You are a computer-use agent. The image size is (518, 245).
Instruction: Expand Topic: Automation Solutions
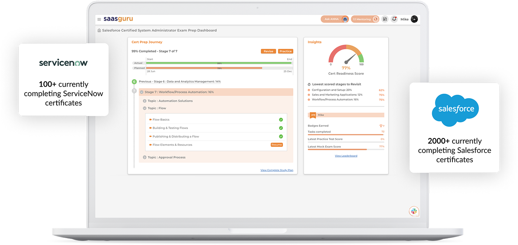pos(145,101)
